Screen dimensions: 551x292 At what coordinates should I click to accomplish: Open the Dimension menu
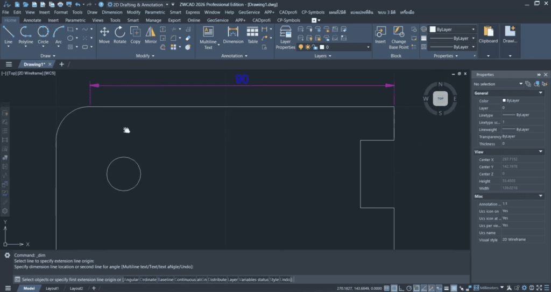click(x=112, y=12)
